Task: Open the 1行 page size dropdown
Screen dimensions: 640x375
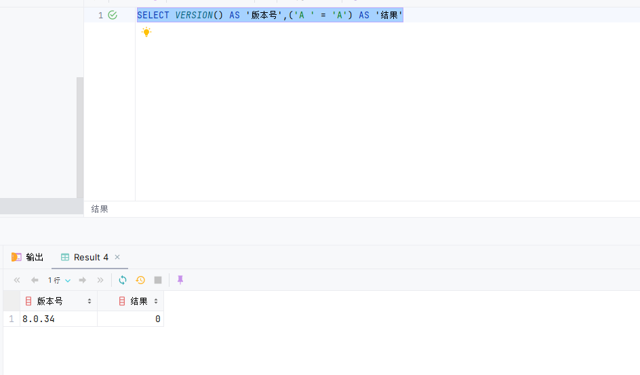Action: tap(59, 280)
